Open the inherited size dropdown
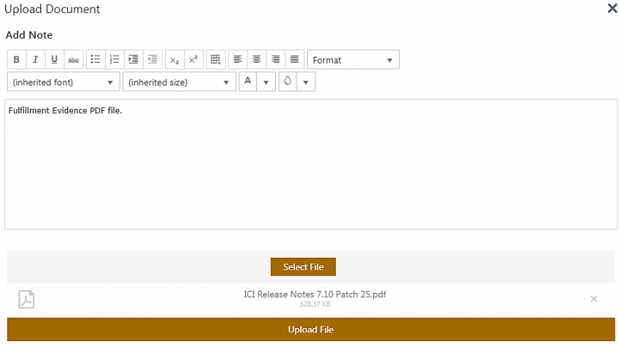This screenshot has width=619, height=347. click(179, 82)
